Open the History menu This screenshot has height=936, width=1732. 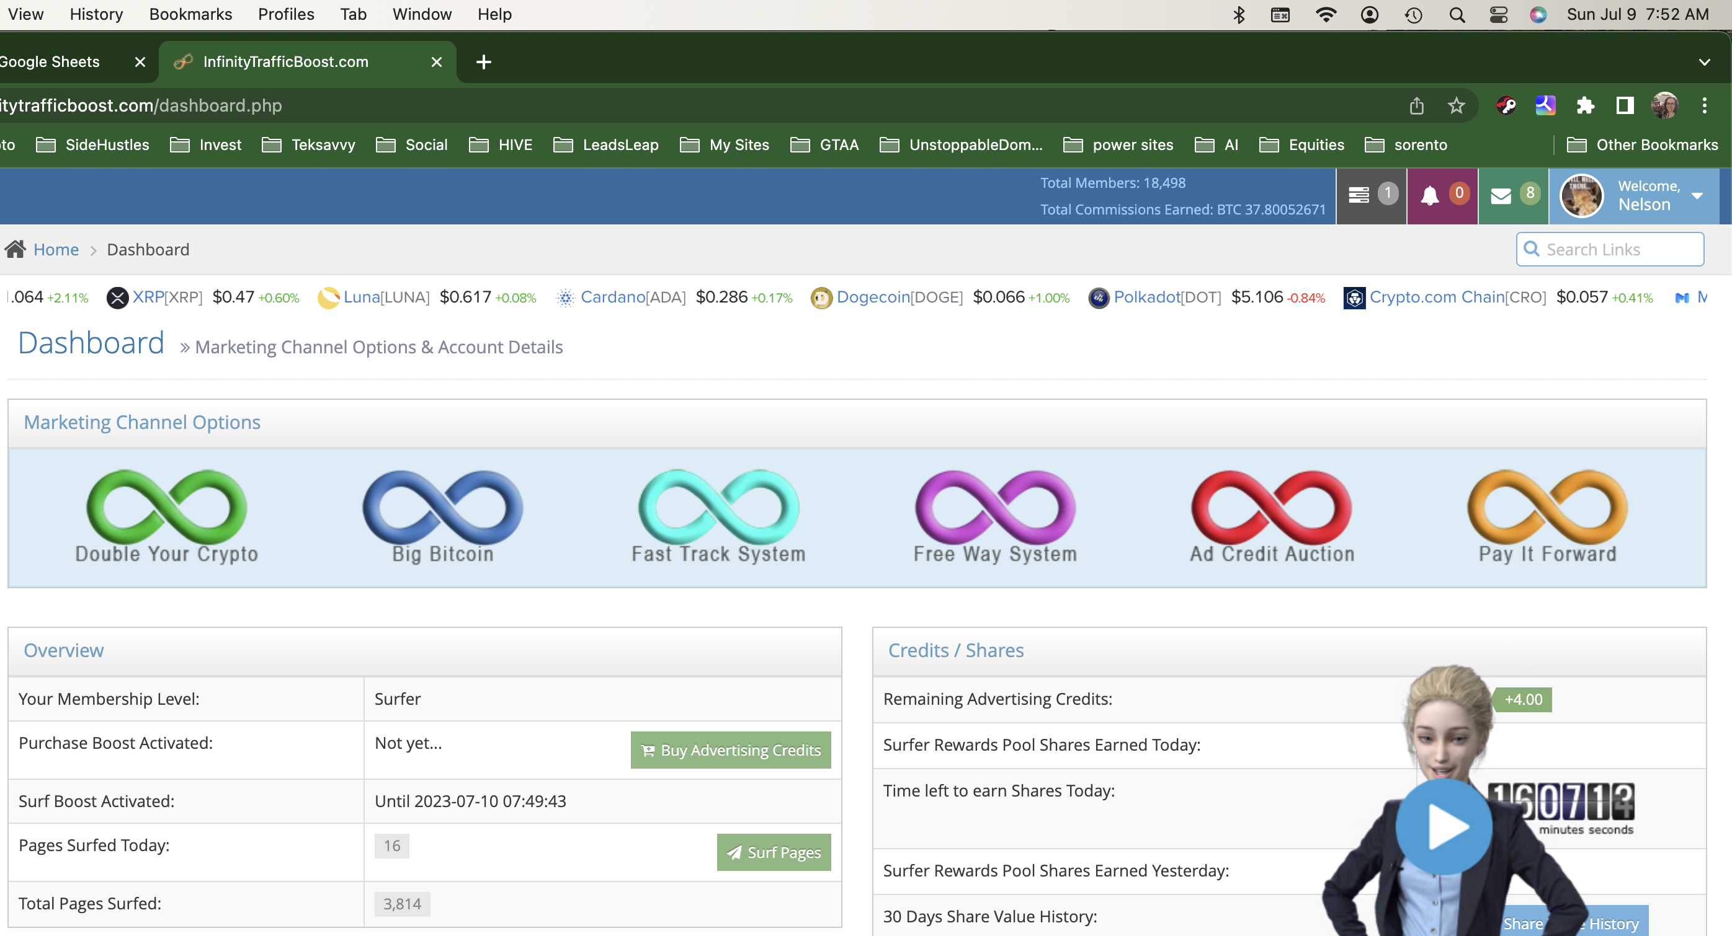pos(96,14)
